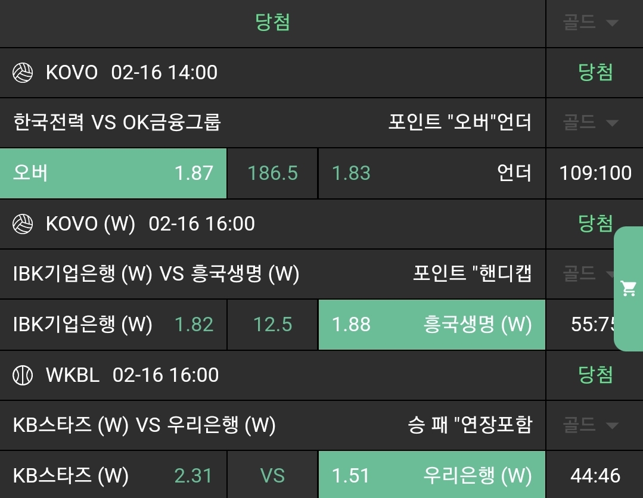Choose 우리은행 (W) at 1.51 odds
The height and width of the screenshot is (498, 643).
pyautogui.click(x=431, y=476)
